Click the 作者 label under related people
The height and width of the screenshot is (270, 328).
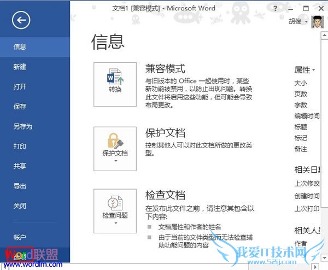(x=301, y=243)
